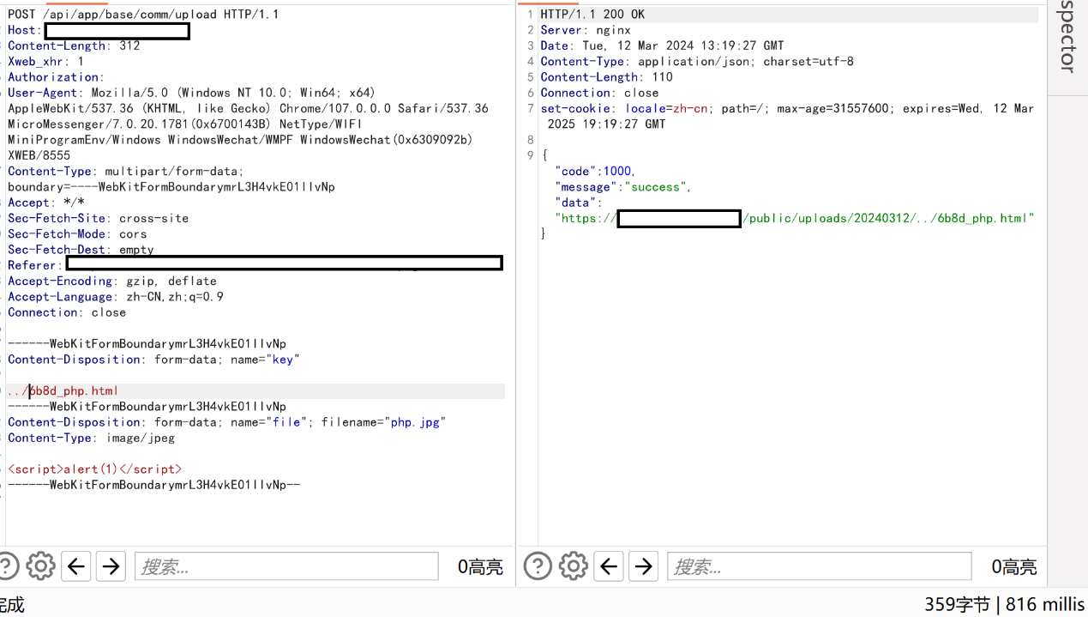Click the Content-Type: image/jpeg line

(91, 438)
